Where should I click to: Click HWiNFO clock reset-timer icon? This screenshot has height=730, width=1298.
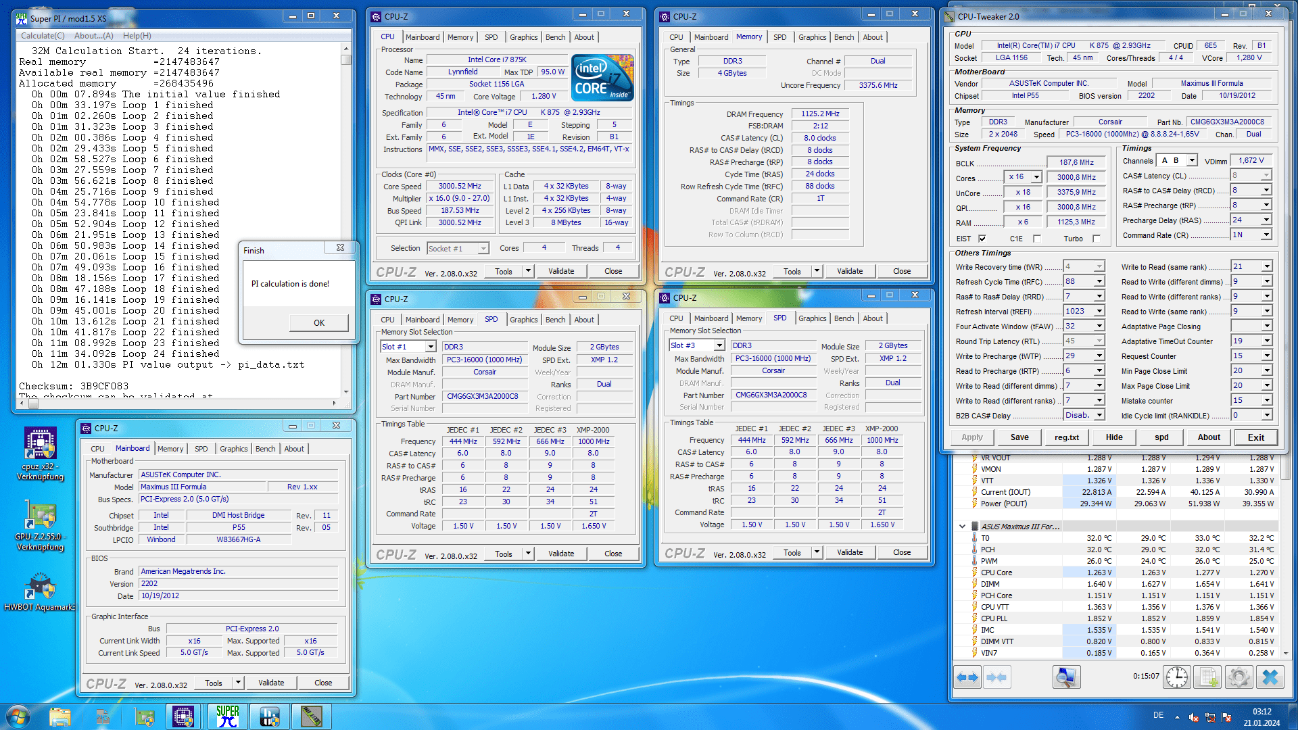coord(1177,677)
